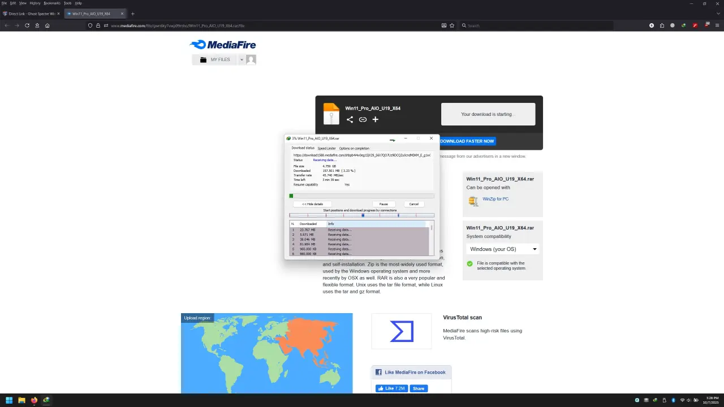Viewport: 724px width, 407px height.
Task: Open the Help menu
Action: pos(78,3)
